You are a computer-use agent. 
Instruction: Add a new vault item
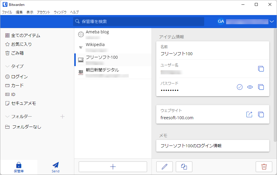113,167
